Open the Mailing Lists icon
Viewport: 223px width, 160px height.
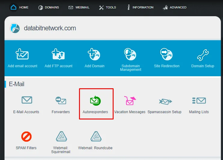(x=199, y=101)
